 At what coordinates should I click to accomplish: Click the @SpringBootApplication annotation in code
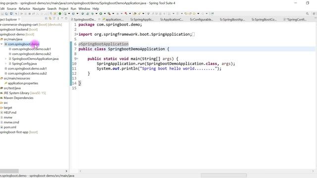coord(104,44)
